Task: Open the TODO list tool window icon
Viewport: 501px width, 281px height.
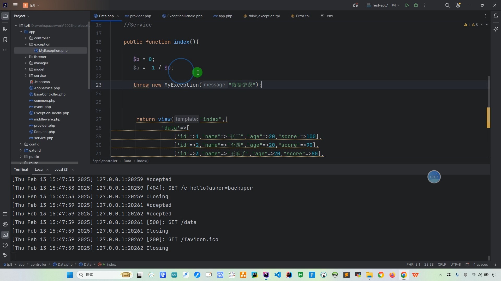Action: (5, 214)
